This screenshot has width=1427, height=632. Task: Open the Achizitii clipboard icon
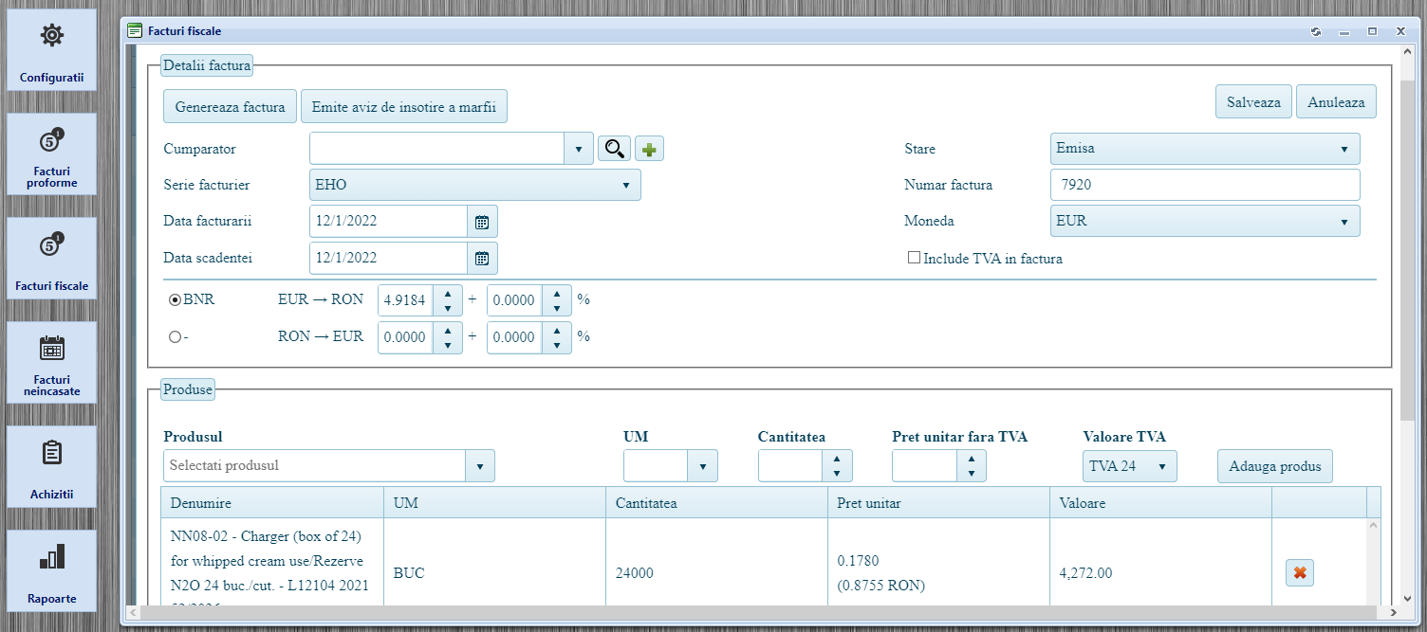pyautogui.click(x=51, y=453)
